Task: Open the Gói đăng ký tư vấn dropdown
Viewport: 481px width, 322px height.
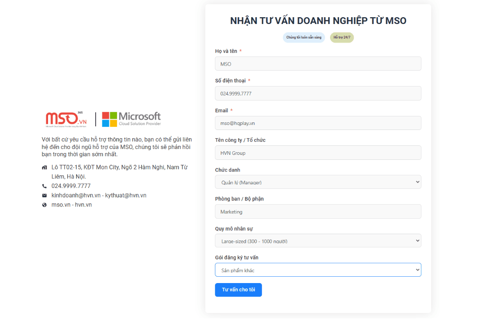Action: tap(318, 270)
